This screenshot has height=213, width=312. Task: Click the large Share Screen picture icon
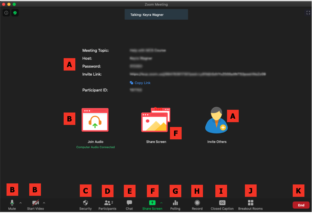156,120
